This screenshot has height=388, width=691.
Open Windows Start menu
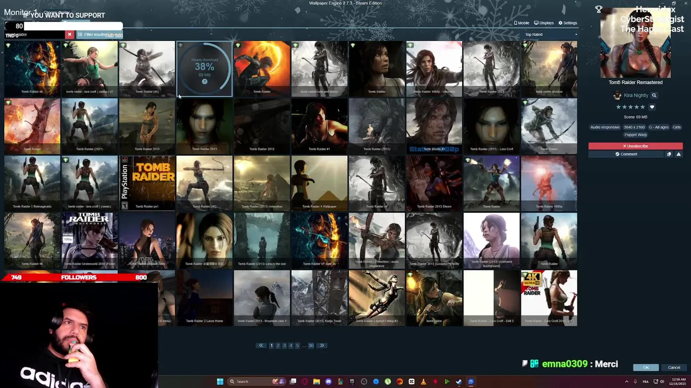220,382
